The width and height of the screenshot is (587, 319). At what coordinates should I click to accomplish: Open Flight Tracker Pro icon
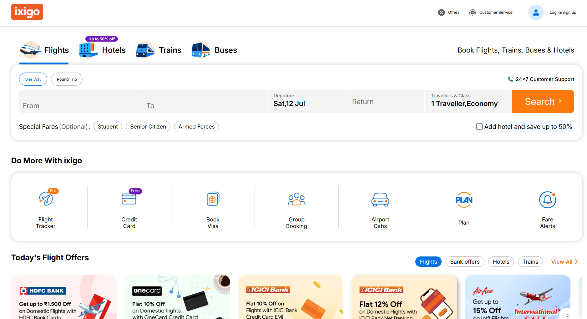(x=46, y=199)
